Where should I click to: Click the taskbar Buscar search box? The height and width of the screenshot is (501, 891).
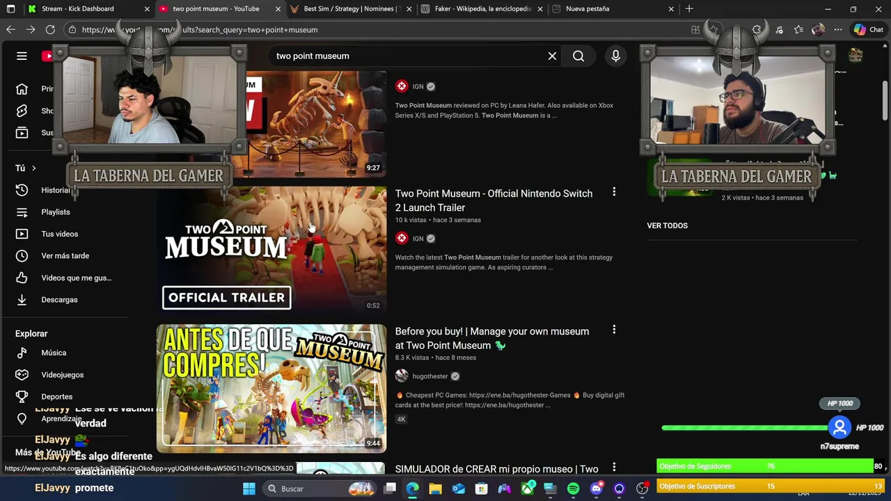(319, 488)
